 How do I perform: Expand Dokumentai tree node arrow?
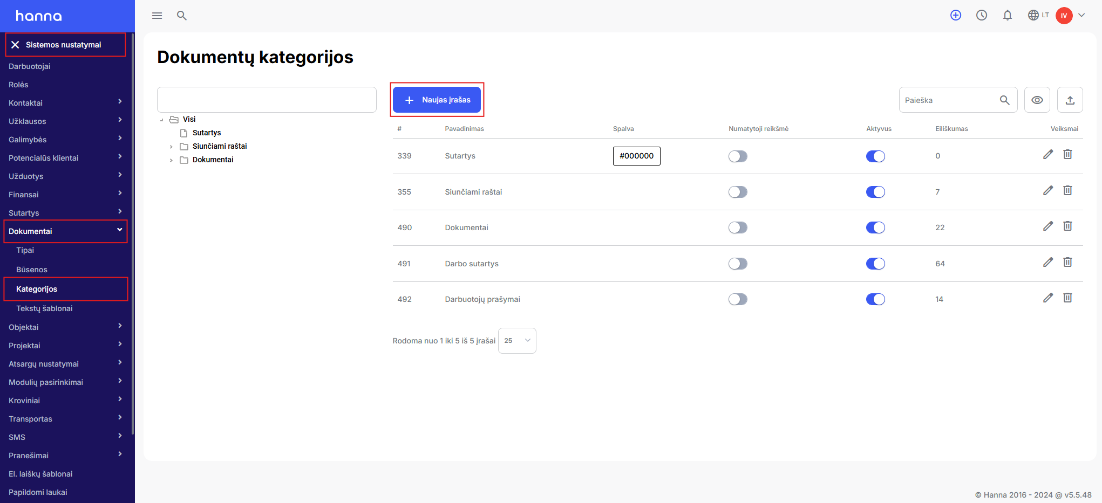pos(171,160)
